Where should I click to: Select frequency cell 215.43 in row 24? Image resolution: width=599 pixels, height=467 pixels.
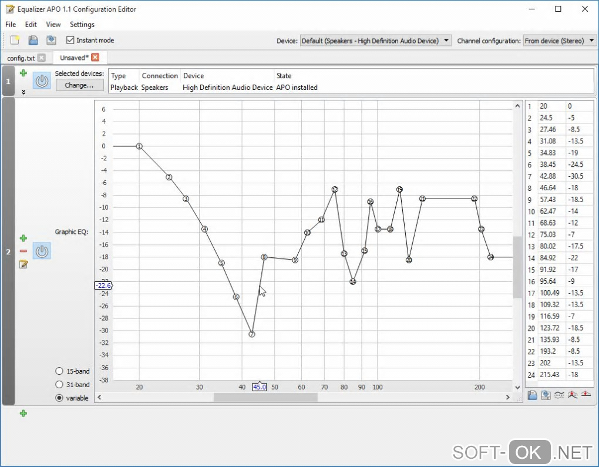point(551,375)
